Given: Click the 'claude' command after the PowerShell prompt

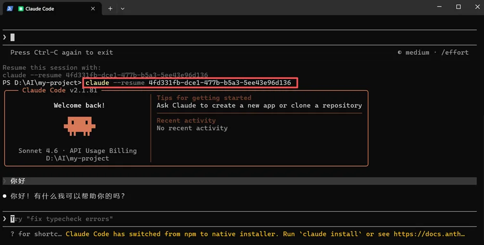Looking at the screenshot, I should 97,83.
